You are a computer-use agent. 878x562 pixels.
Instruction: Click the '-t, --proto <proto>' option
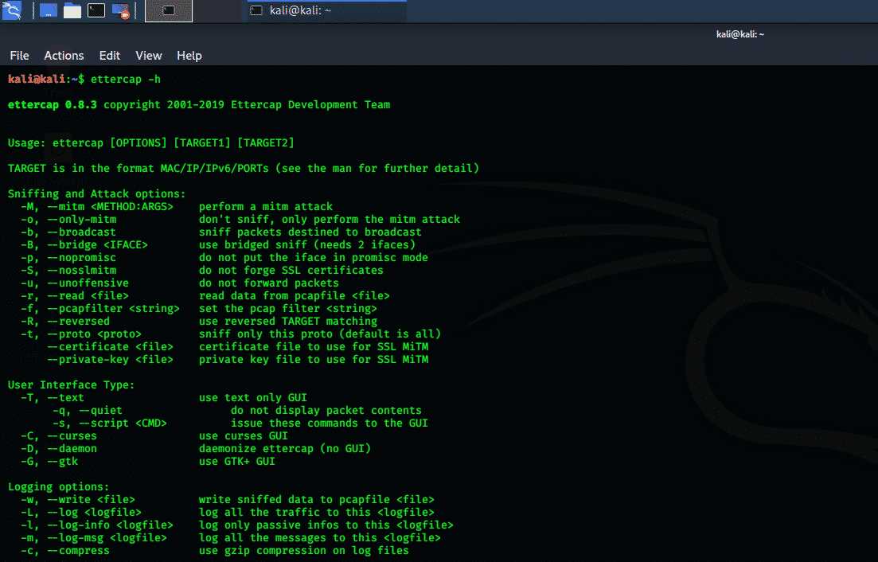click(81, 334)
